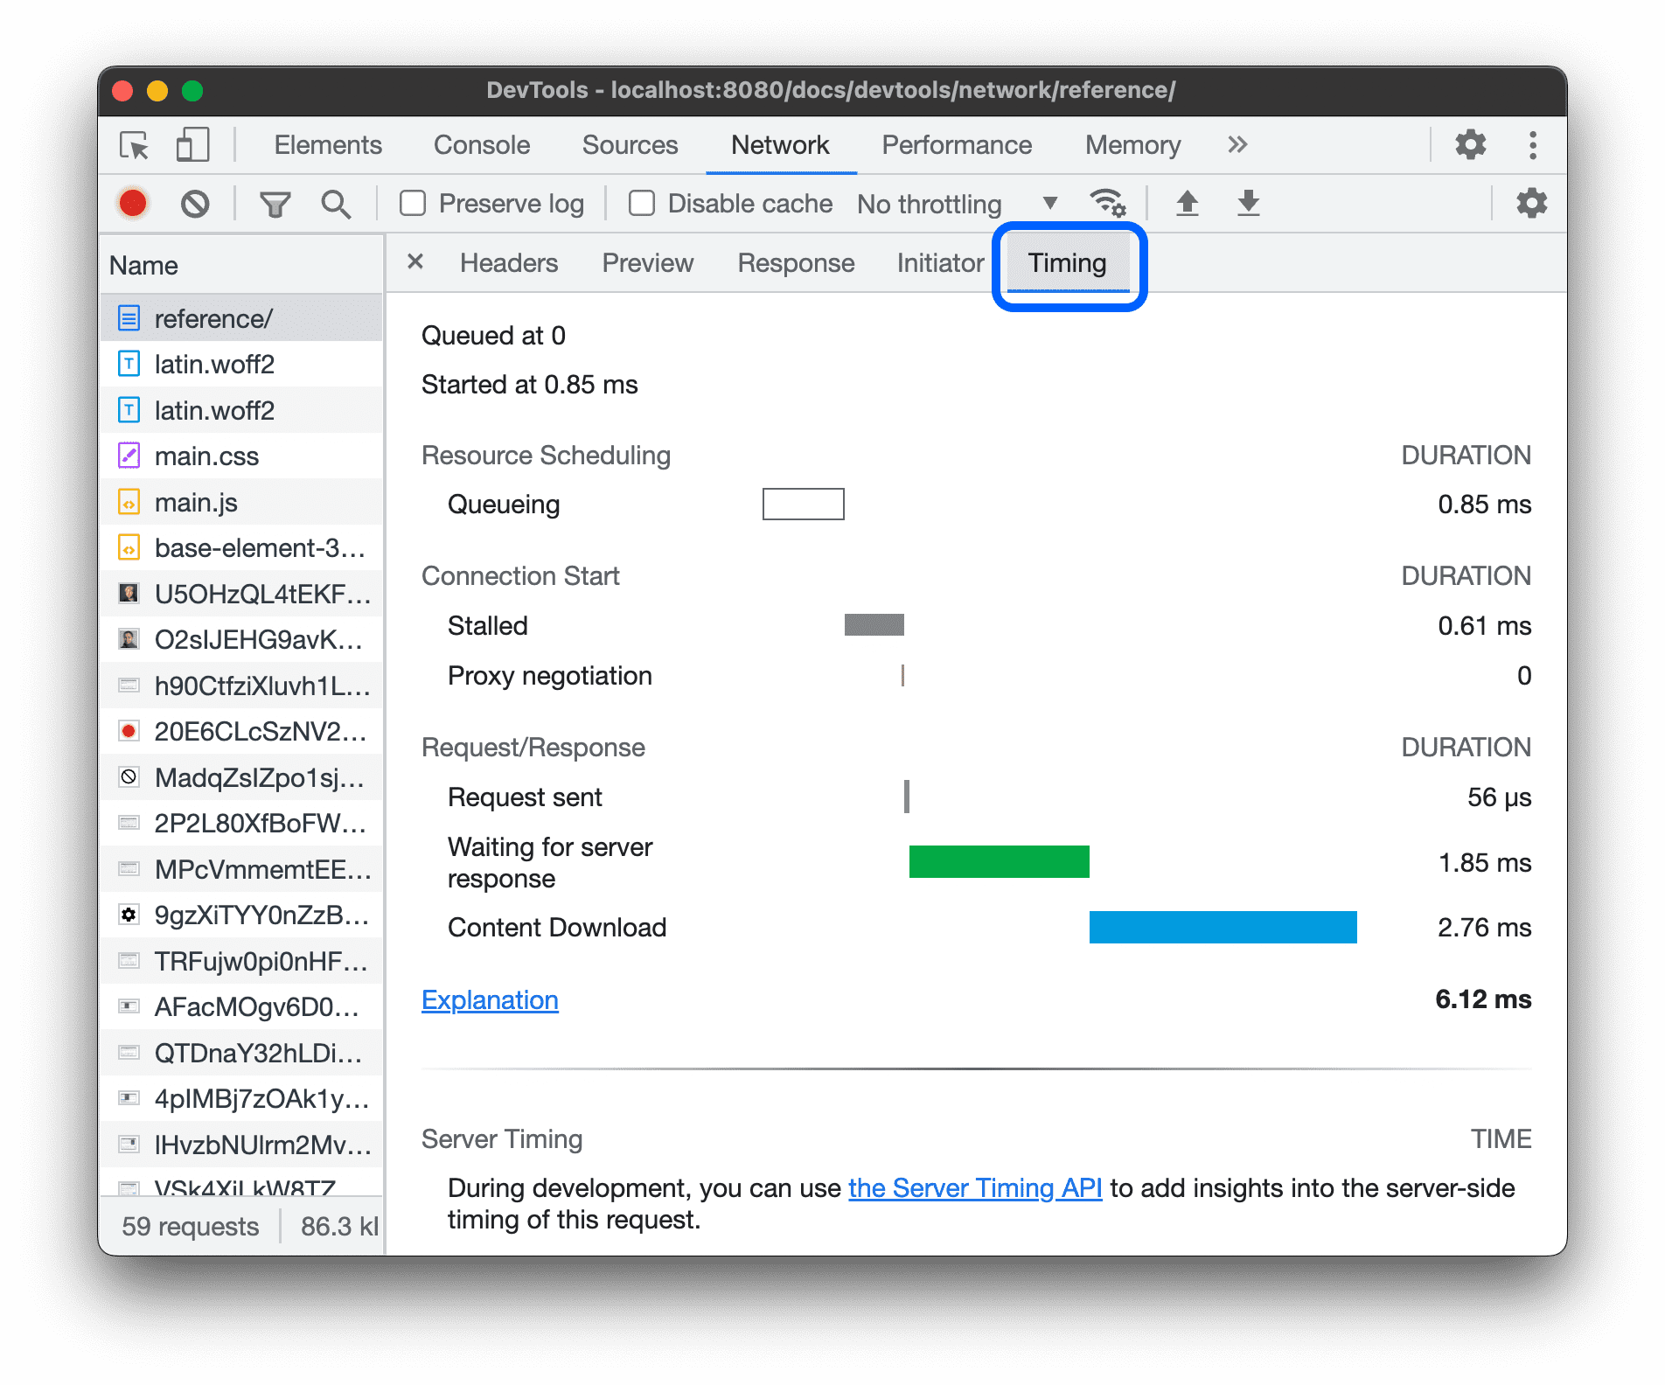1665x1385 pixels.
Task: Stop recording network activity
Action: point(131,203)
